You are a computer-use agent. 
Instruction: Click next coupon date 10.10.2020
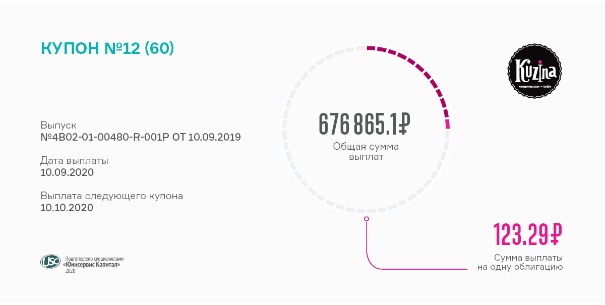coord(67,207)
